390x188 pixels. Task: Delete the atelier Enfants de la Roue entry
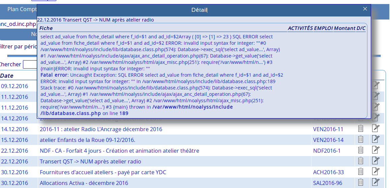click(x=360, y=140)
